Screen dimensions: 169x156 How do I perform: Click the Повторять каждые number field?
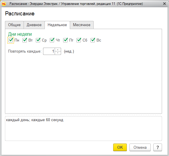49,51
